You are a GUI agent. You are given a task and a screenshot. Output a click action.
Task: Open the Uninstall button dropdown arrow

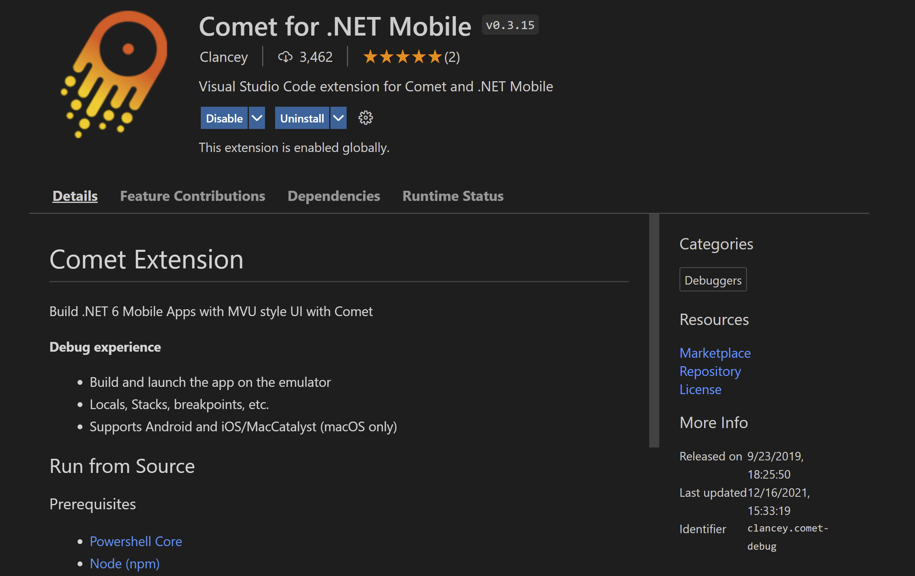click(338, 118)
